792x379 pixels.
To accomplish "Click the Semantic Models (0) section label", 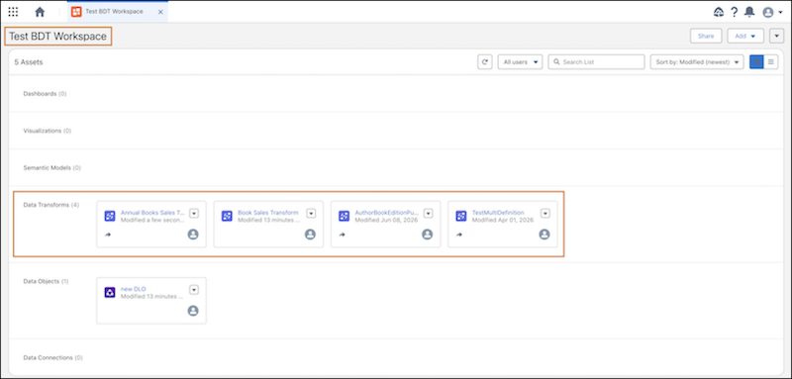I will pyautogui.click(x=52, y=167).
